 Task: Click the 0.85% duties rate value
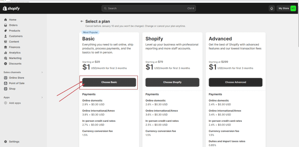coord(212,145)
